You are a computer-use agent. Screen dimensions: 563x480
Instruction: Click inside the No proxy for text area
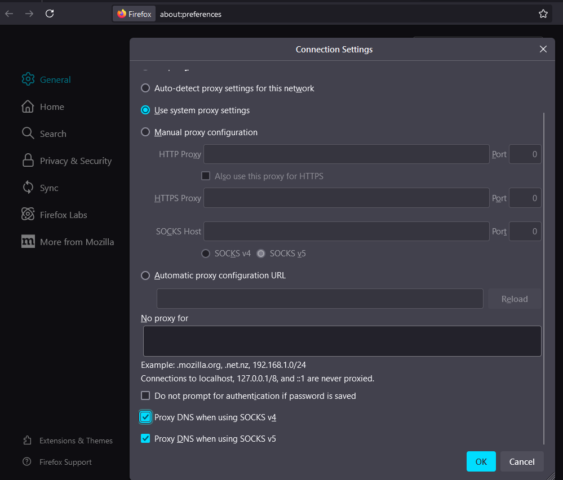pos(342,341)
